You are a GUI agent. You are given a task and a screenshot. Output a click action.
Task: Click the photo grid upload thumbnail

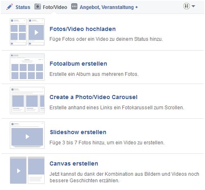click(x=18, y=32)
